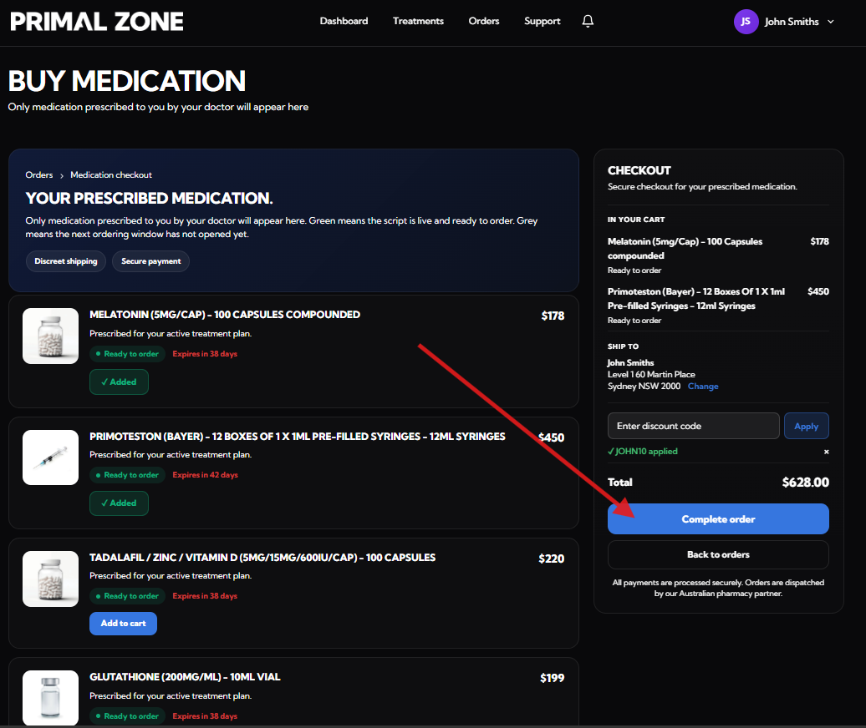The height and width of the screenshot is (728, 866).
Task: Click the Primal Zone logo
Action: click(x=97, y=22)
